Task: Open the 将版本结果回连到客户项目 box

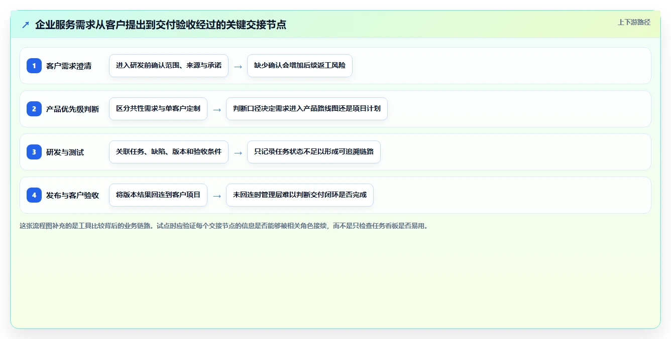Action: [x=158, y=195]
